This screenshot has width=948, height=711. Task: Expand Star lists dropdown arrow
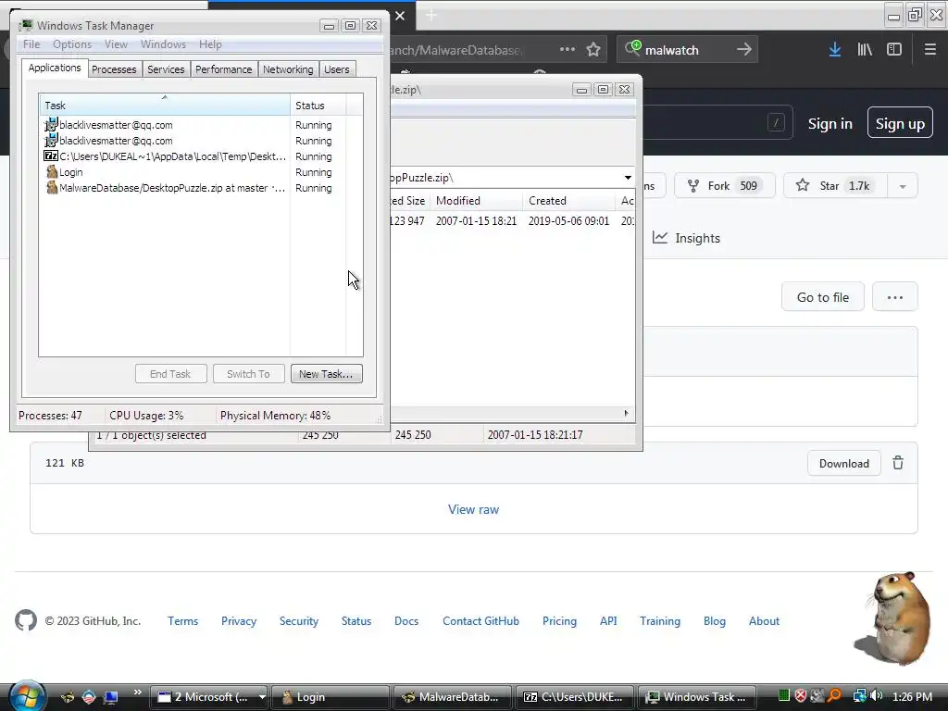(903, 186)
